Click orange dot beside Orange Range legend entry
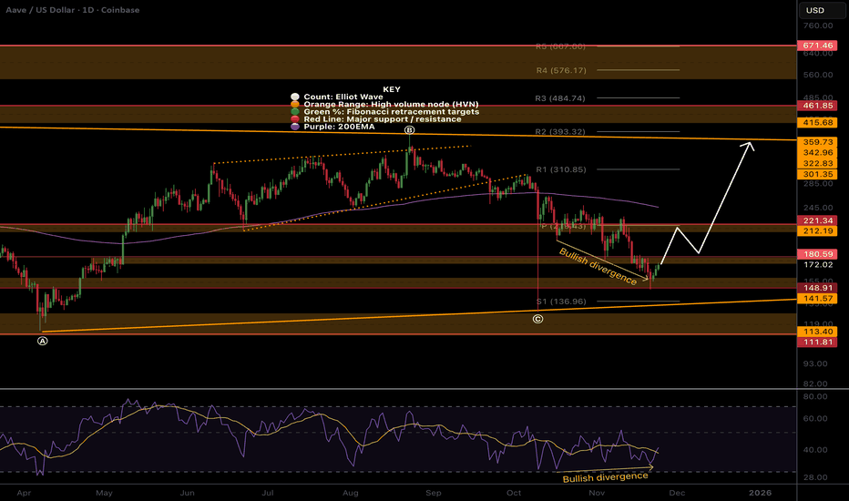849x501 pixels. point(293,104)
